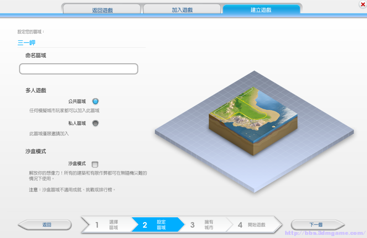Close the dialog with the red X

click(x=363, y=4)
